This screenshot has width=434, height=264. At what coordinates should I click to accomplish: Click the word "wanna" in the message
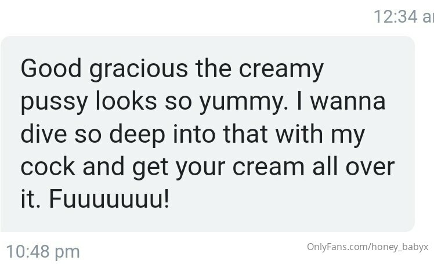pos(348,102)
